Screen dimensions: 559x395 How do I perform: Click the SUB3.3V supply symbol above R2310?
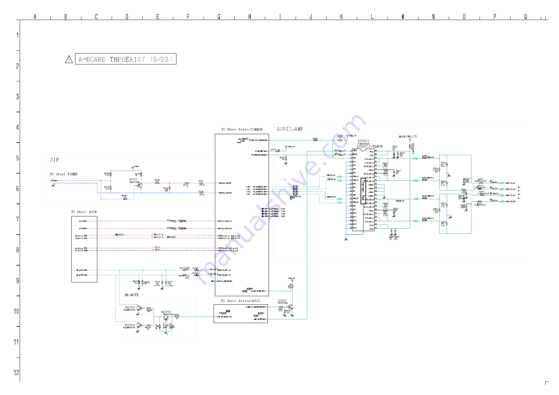click(347, 136)
